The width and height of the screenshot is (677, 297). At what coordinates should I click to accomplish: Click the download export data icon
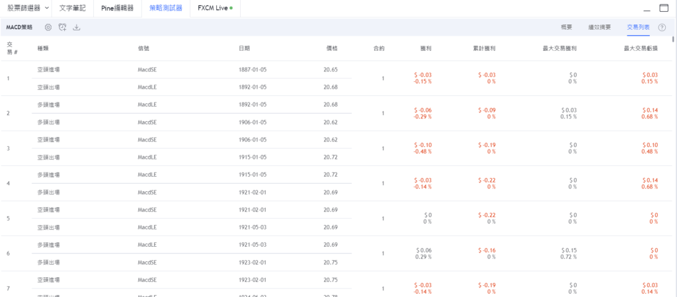[x=77, y=28]
